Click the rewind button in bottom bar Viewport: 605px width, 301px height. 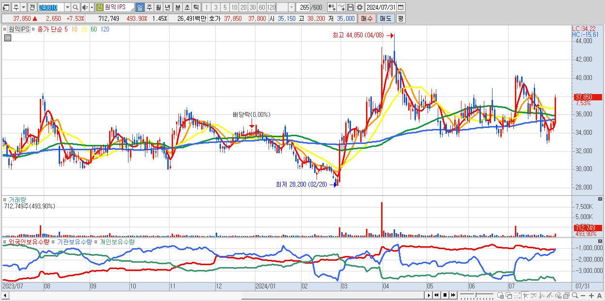(436, 295)
